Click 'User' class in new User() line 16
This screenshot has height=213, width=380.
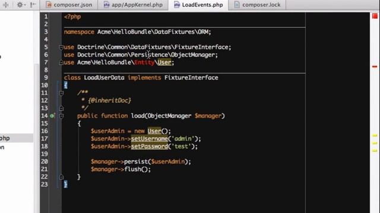[x=154, y=131]
